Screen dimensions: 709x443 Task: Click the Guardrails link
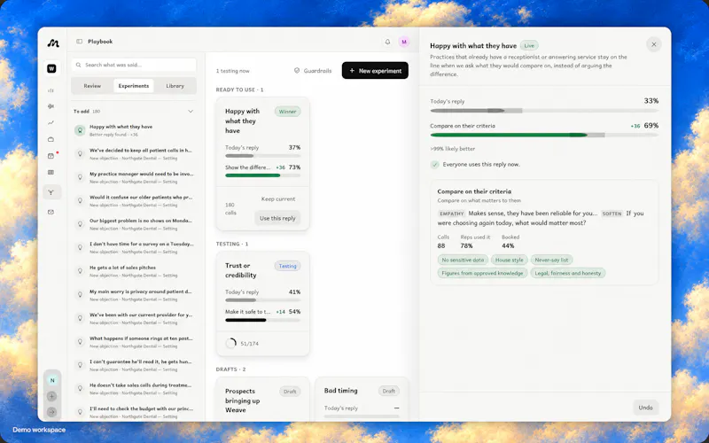(x=313, y=71)
